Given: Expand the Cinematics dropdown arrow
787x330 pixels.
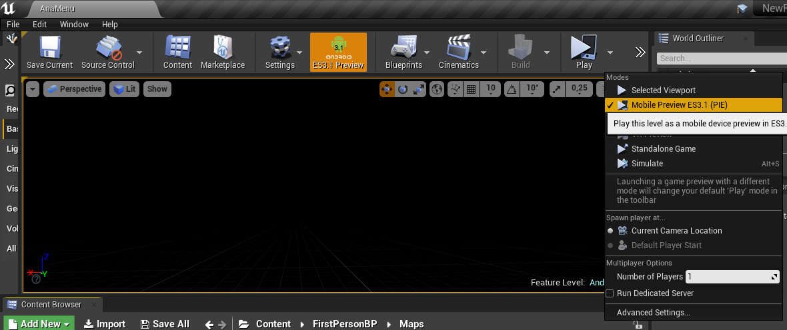Looking at the screenshot, I should 484,52.
